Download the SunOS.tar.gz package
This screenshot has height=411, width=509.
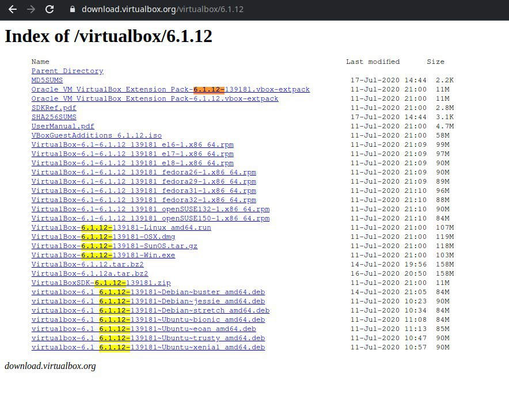(114, 246)
